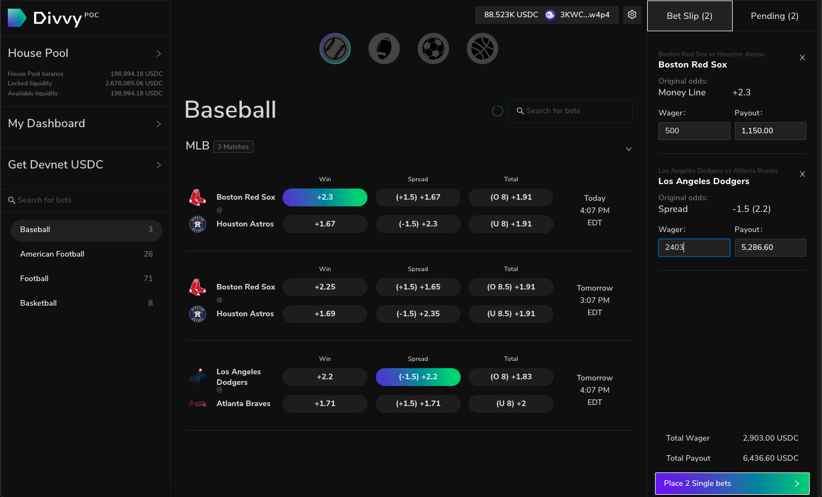Screen dimensions: 822x497
Task: Collapse the MLB matches list chevron
Action: (629, 149)
